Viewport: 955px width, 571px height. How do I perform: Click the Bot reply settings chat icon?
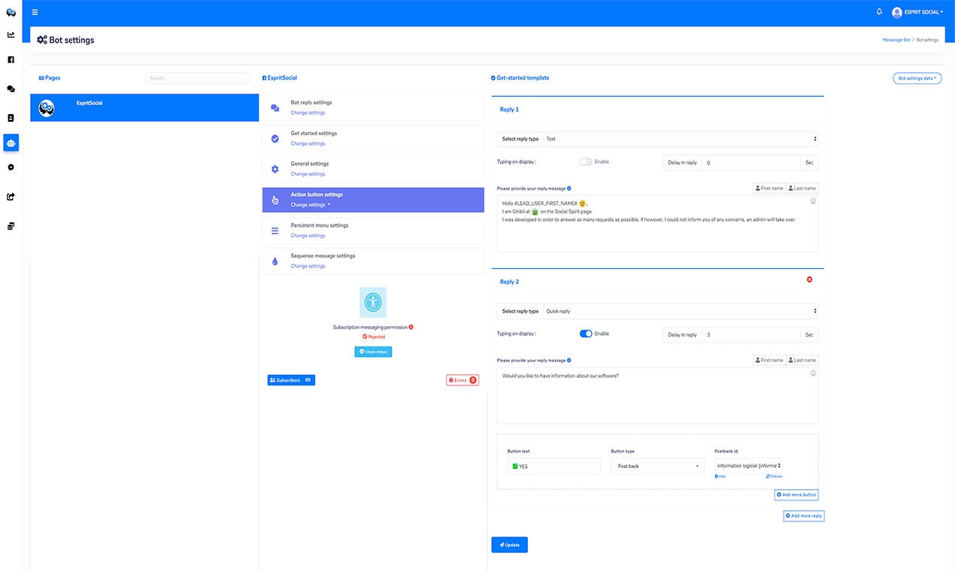point(275,108)
